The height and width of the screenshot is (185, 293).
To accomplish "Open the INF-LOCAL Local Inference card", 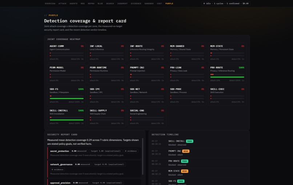I will pyautogui.click(x=107, y=52).
